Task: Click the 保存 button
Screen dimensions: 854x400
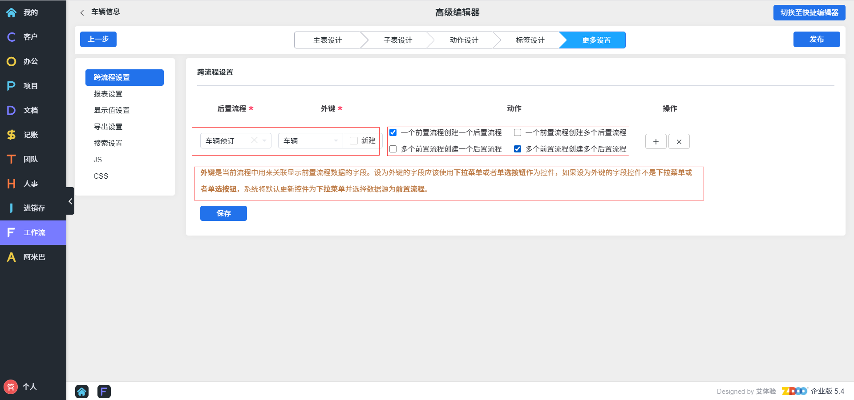Action: [223, 213]
